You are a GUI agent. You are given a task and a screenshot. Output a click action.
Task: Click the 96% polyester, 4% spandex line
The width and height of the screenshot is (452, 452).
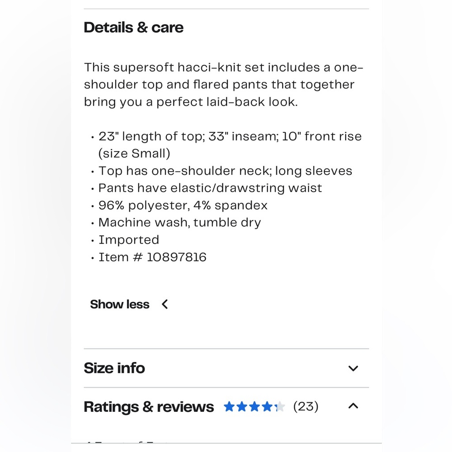pos(183,205)
